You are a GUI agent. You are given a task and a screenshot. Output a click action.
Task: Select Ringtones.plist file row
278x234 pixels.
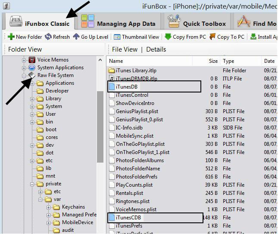192,201
